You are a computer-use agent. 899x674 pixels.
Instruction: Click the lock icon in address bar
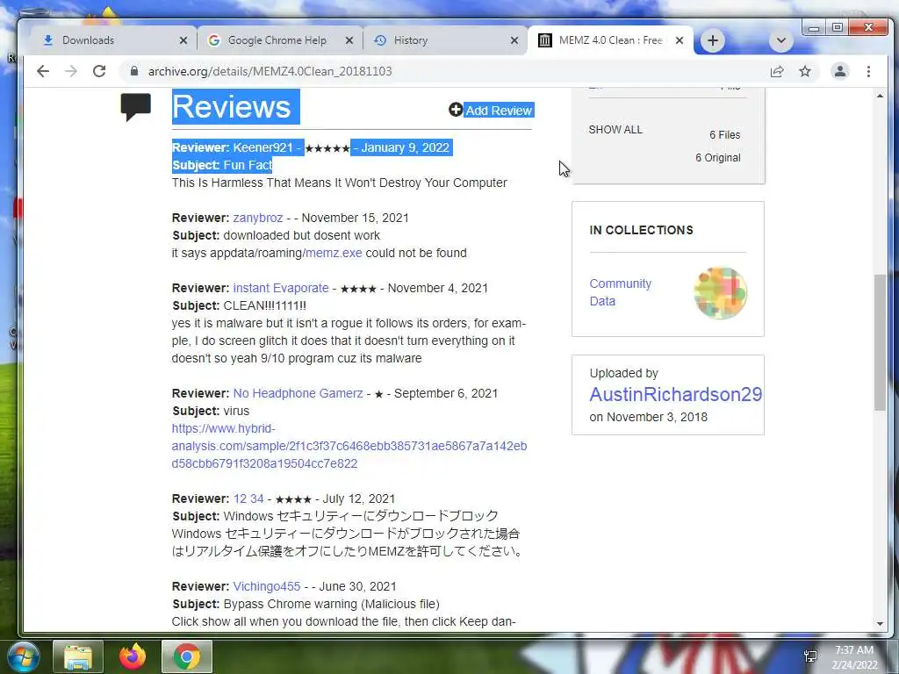coord(134,71)
